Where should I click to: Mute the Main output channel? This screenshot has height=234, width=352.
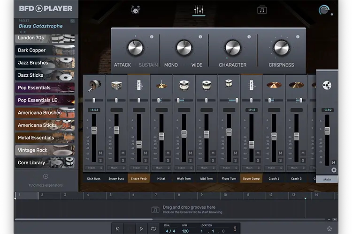334,162
